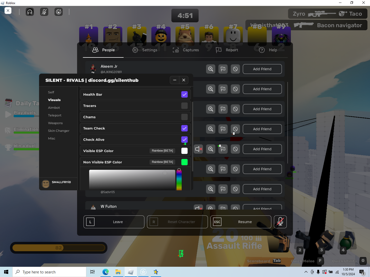Click Add Friend in the Sadvr05 row
370x277 pixels.
(262, 189)
